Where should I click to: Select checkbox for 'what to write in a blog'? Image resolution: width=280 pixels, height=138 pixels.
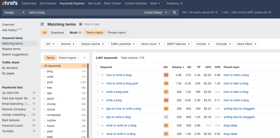click(x=97, y=134)
